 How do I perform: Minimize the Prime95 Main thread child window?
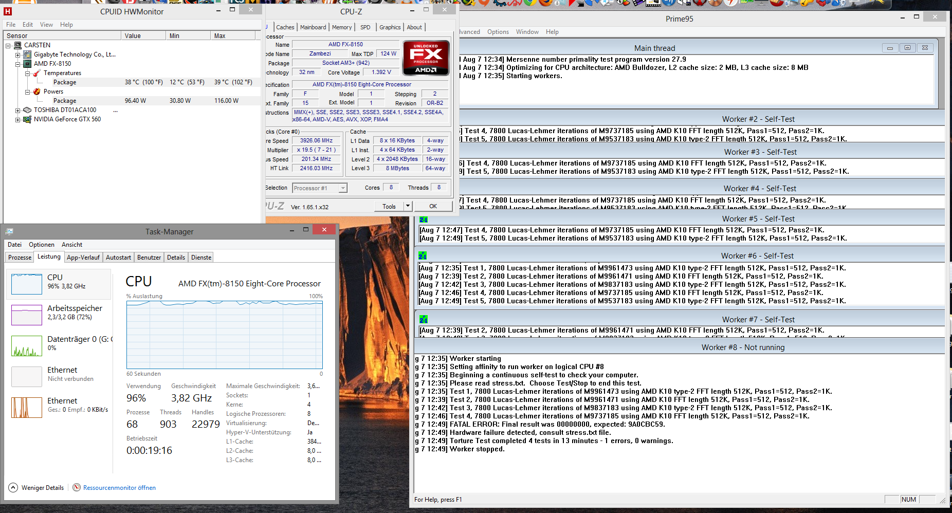(x=890, y=48)
